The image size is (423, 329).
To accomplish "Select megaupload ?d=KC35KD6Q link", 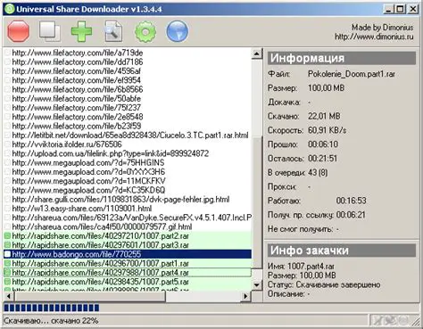I will pos(88,190).
